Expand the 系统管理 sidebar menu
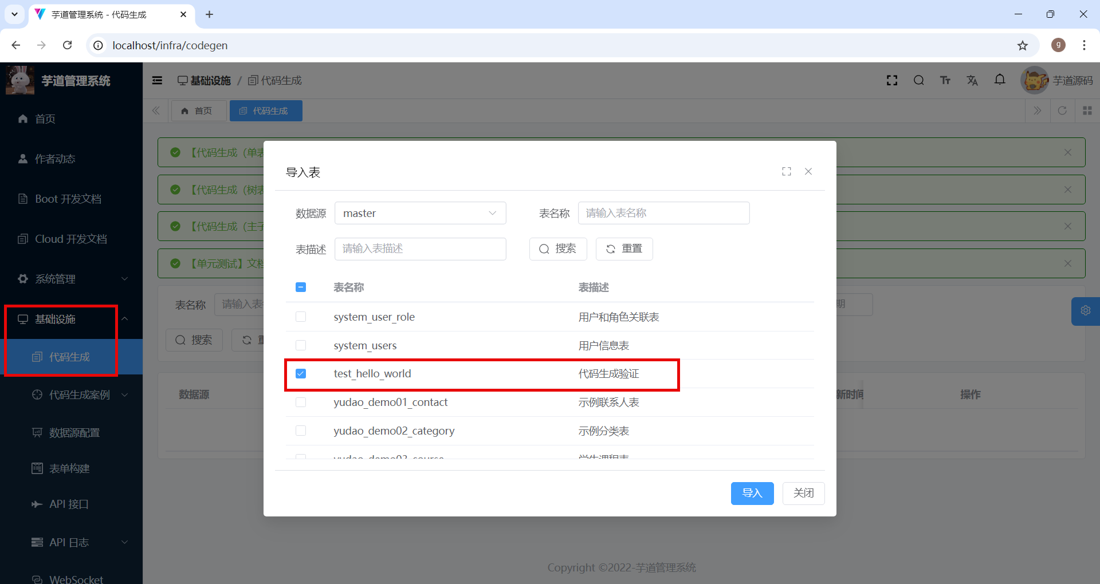 71,279
